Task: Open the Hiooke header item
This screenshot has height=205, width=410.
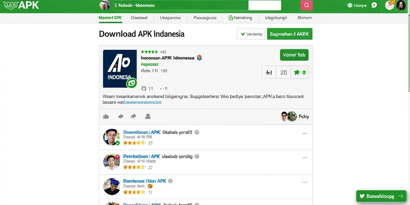Action: click(357, 5)
